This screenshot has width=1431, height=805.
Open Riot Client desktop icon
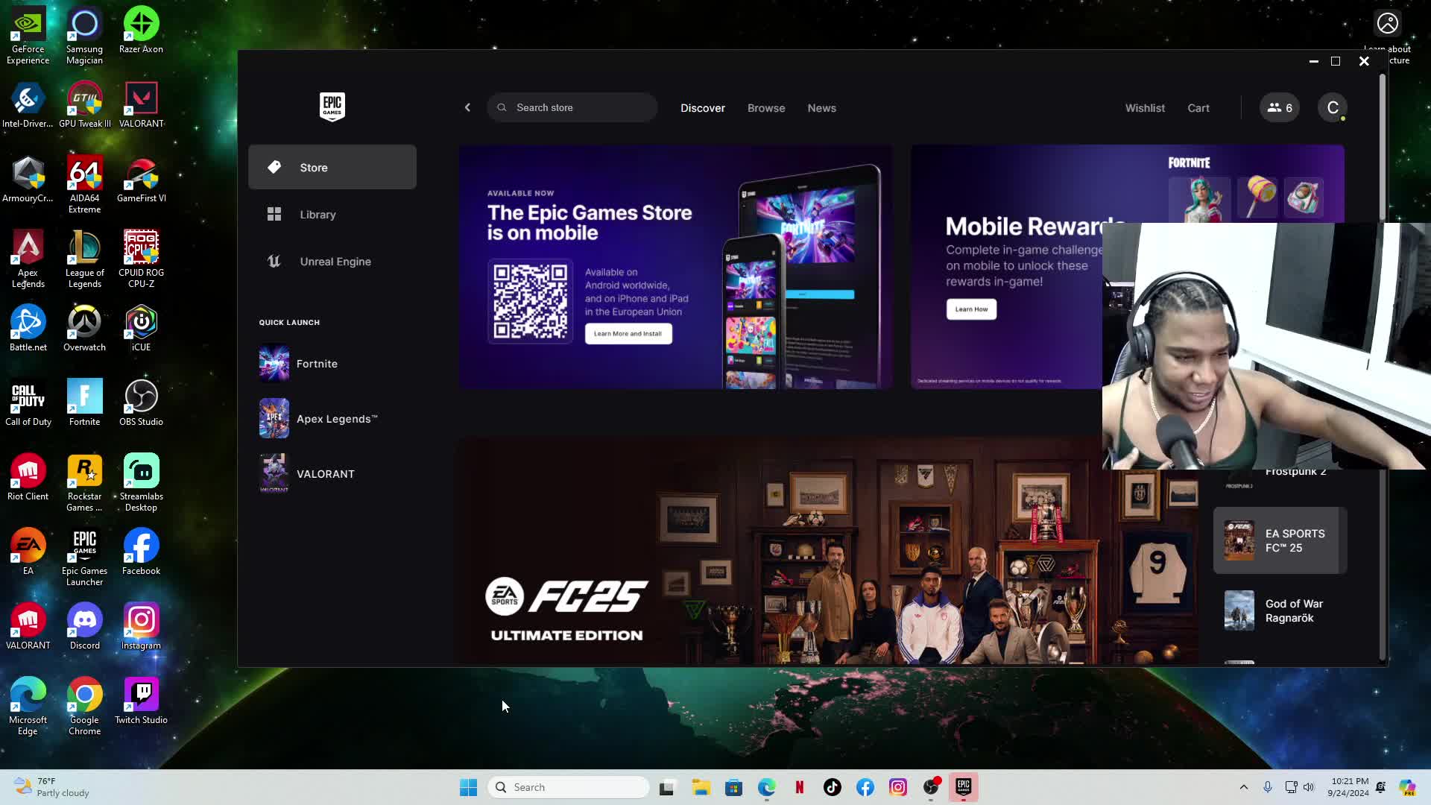click(28, 478)
